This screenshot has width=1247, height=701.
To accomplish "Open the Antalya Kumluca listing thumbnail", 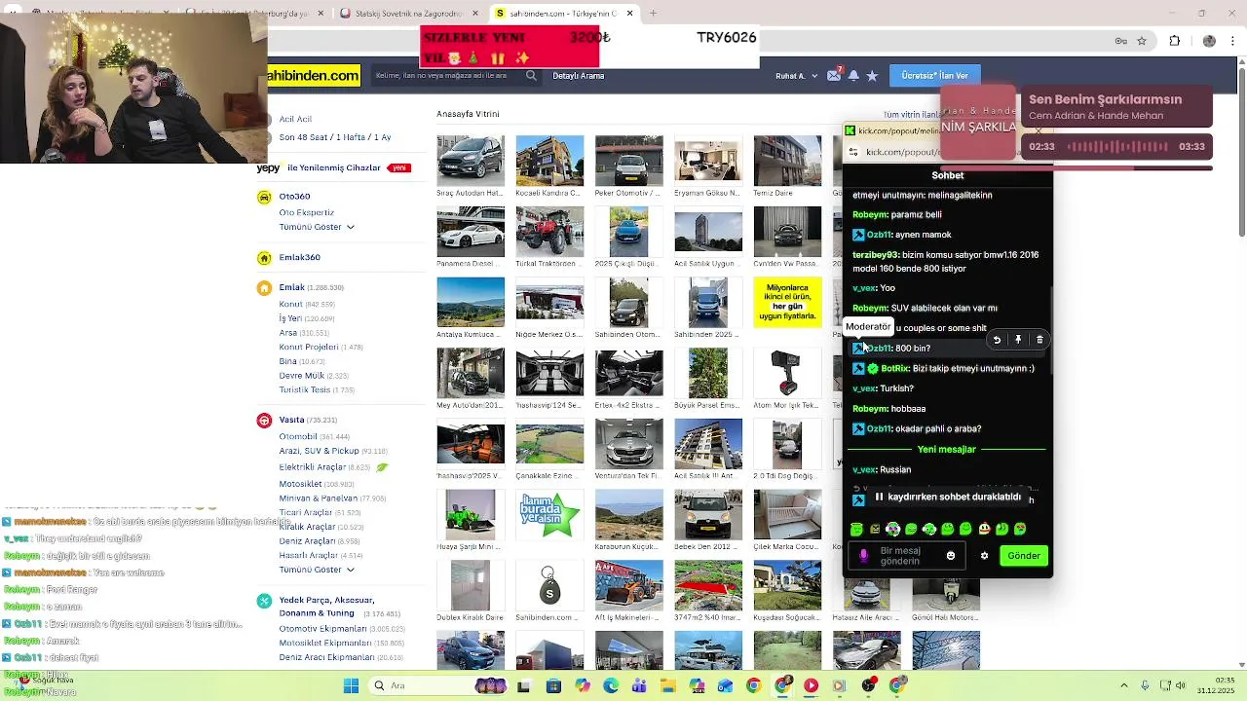I will tap(471, 302).
